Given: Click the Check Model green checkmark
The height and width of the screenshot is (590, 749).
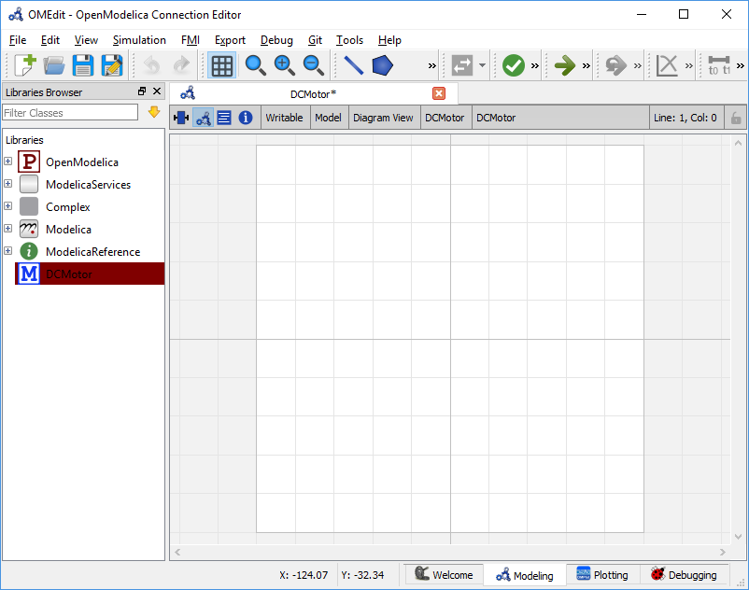Looking at the screenshot, I should 513,65.
